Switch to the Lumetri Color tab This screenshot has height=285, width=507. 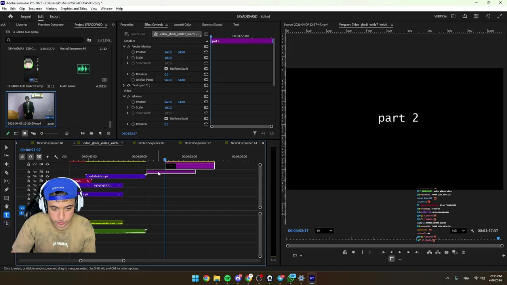click(x=182, y=25)
